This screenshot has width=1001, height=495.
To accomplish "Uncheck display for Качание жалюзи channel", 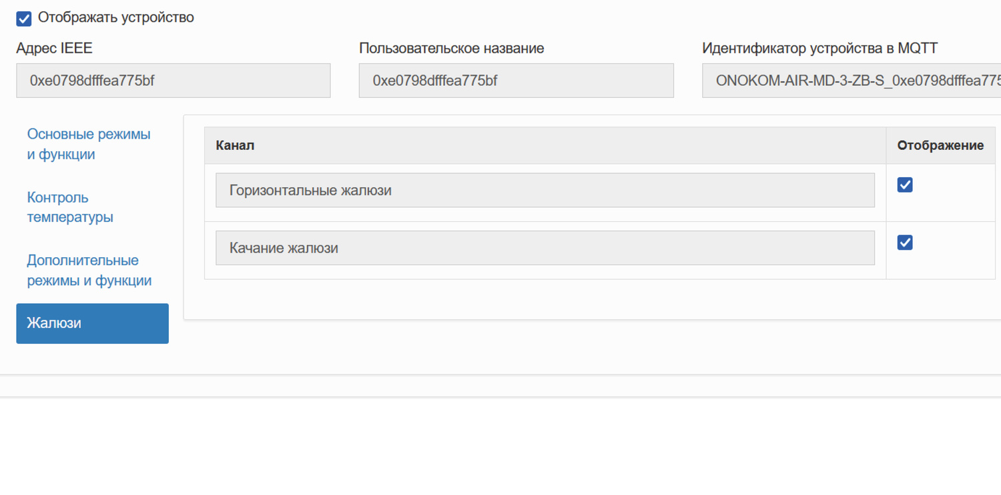I will 905,243.
